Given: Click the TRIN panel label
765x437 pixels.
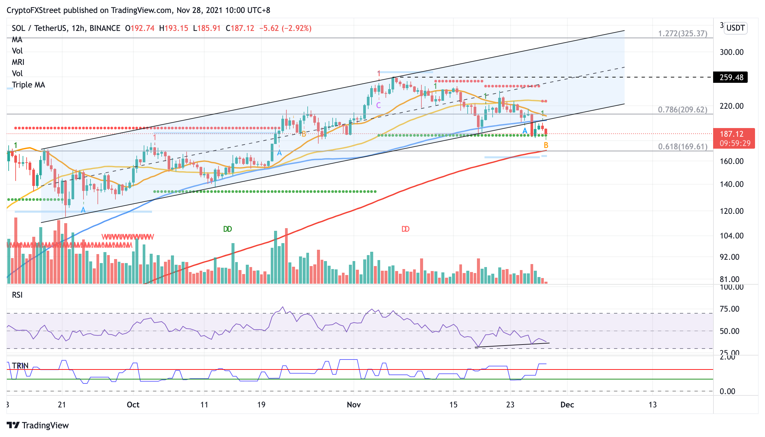Looking at the screenshot, I should [x=20, y=366].
